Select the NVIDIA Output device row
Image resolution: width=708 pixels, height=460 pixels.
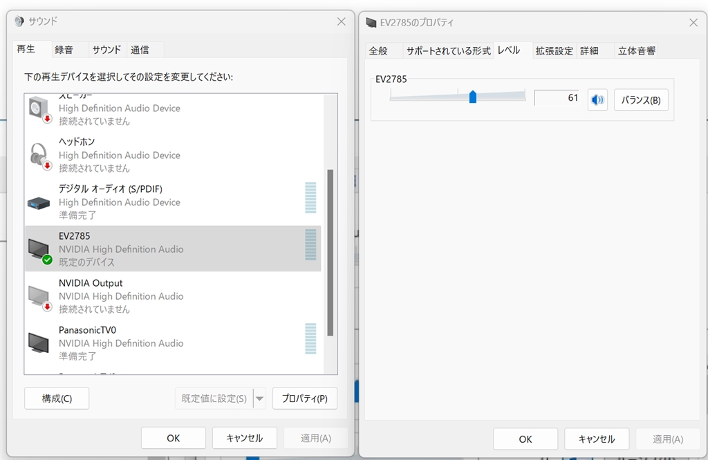pos(173,296)
